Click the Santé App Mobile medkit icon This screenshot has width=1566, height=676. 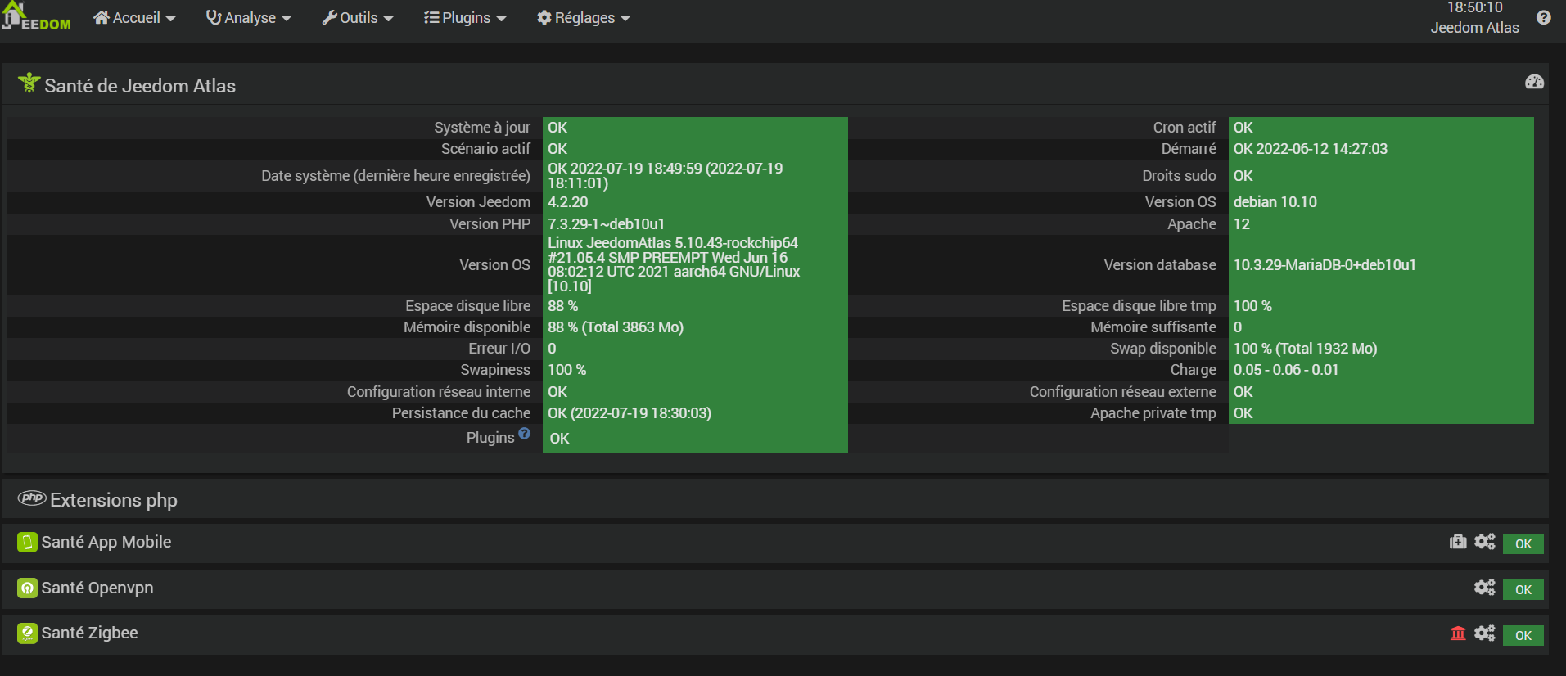1458,542
